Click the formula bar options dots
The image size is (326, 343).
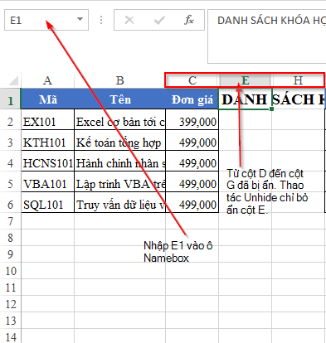[101, 20]
